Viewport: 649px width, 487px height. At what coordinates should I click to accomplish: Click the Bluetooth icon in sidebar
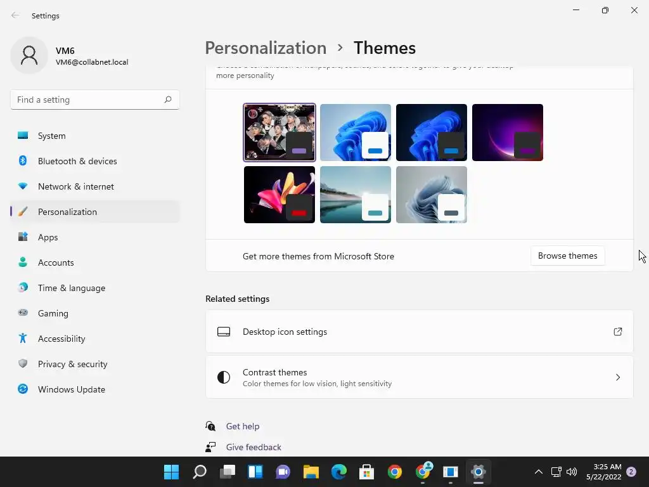pyautogui.click(x=23, y=160)
